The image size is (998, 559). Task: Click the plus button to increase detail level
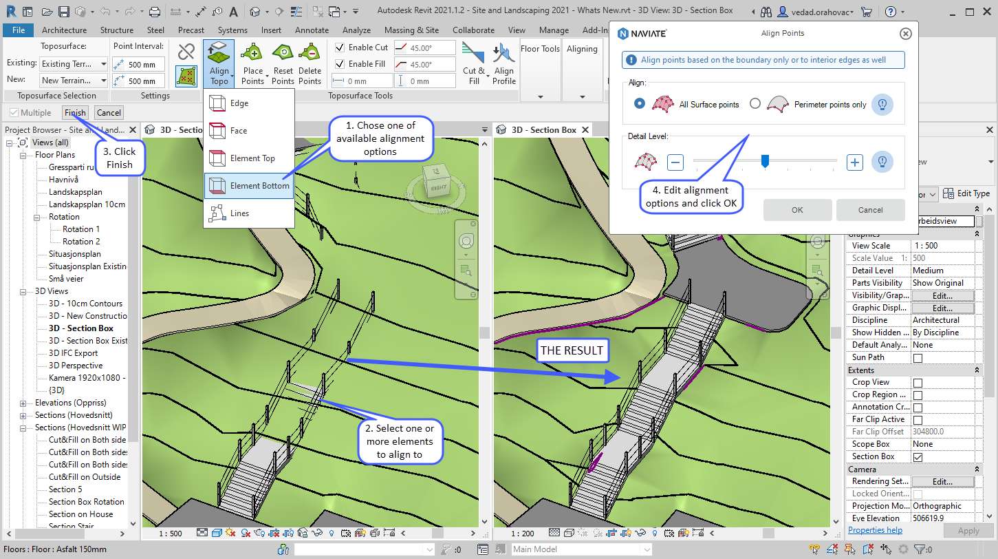pos(855,162)
